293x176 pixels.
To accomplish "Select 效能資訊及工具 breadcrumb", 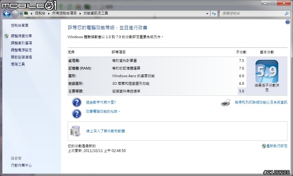I will click(x=96, y=13).
